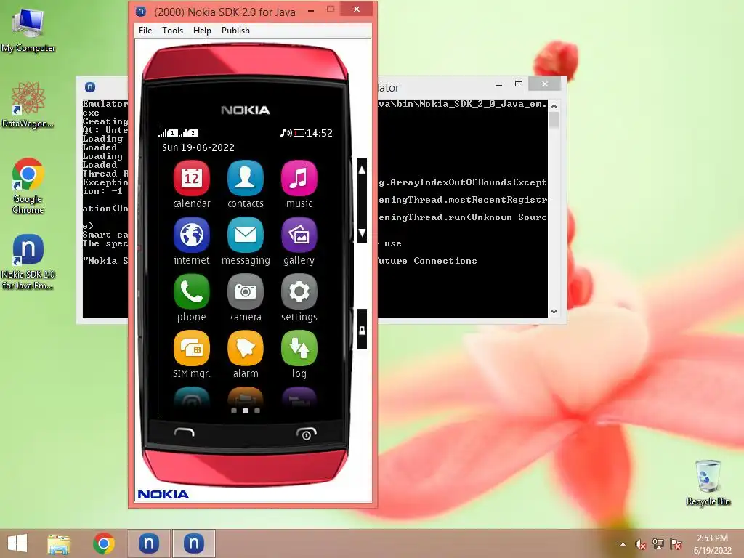Select the DataWagon desktop shortcut

28,105
